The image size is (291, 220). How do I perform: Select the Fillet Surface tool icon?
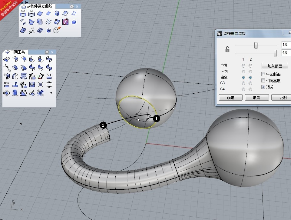pos(15,59)
